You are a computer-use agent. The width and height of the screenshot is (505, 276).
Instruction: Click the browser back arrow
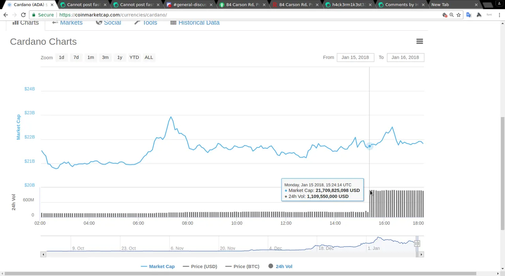[6, 15]
